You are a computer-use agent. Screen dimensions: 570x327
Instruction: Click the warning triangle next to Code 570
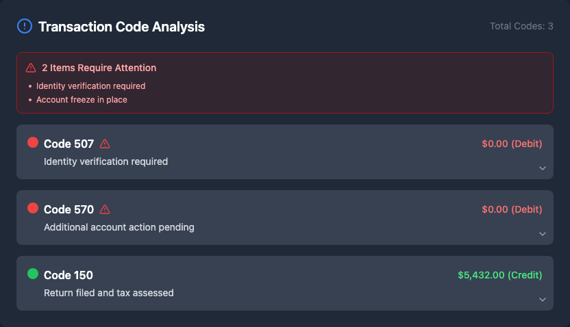[105, 209]
